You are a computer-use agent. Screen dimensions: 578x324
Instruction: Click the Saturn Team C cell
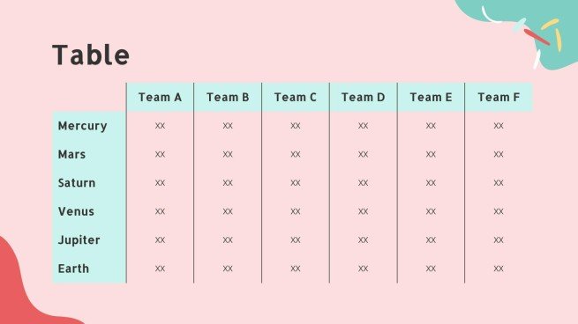[x=296, y=183]
